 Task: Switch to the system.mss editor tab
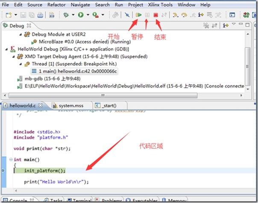(71, 105)
